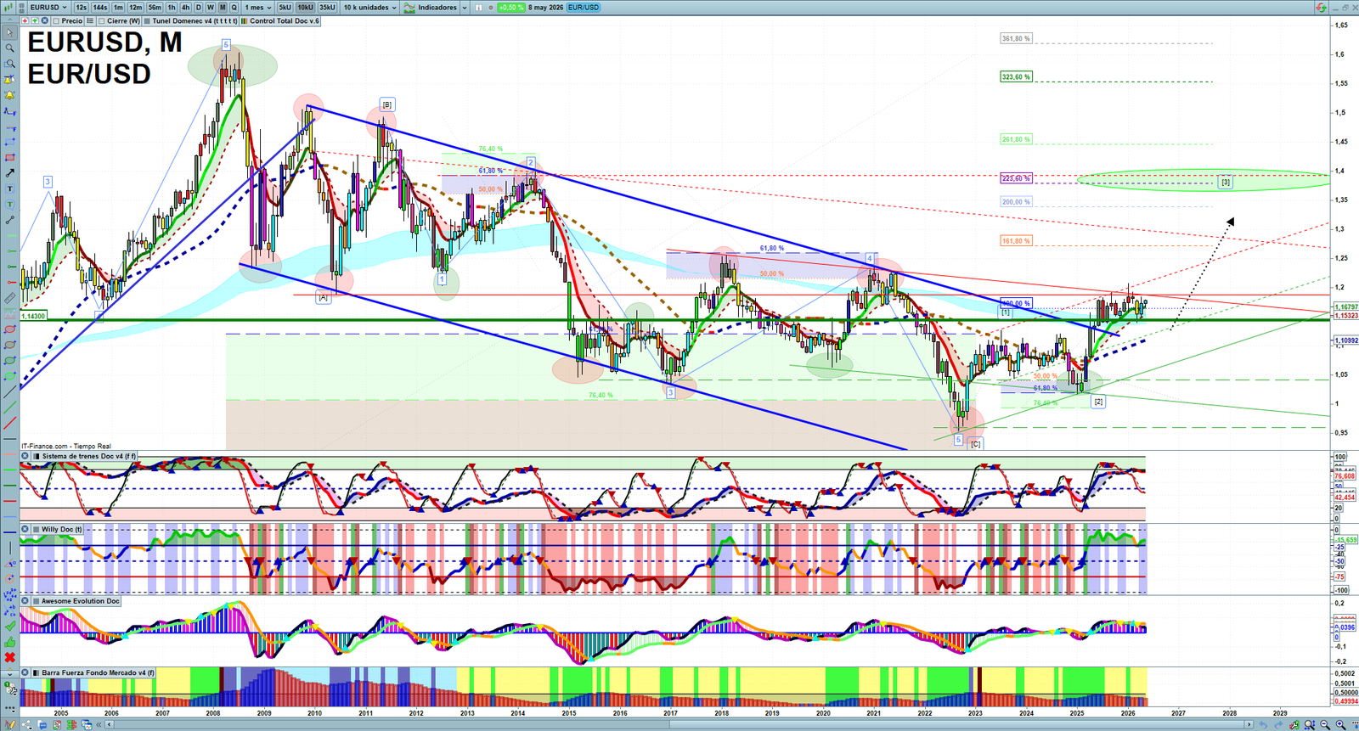Screen dimensions: 1359x731
Task: Open the Indicadores panel
Action: [431, 8]
